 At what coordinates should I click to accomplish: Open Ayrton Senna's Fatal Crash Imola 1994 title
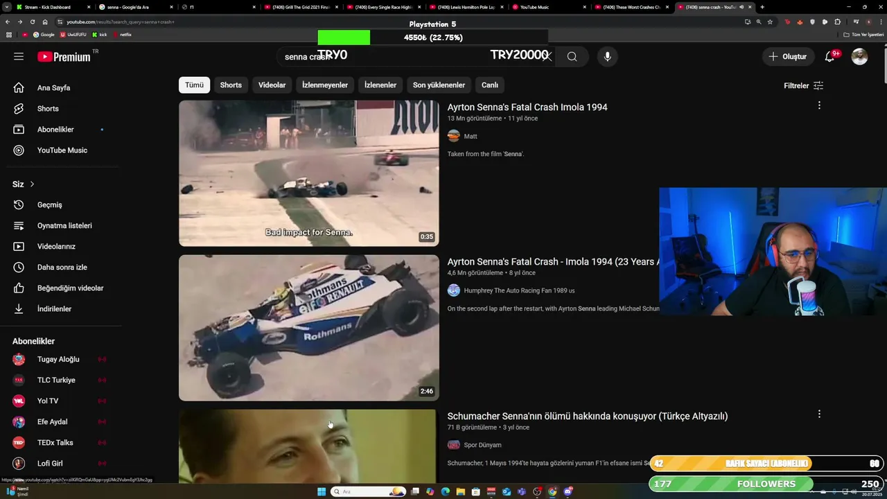(x=527, y=107)
